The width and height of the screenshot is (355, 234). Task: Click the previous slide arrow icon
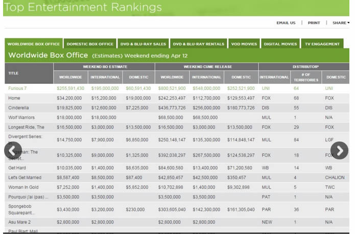(x=13, y=150)
